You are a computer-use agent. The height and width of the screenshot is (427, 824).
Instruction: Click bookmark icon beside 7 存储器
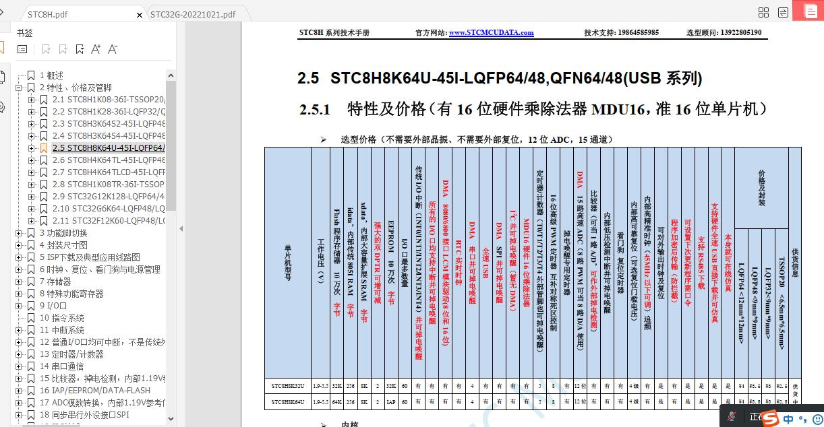tap(31, 282)
